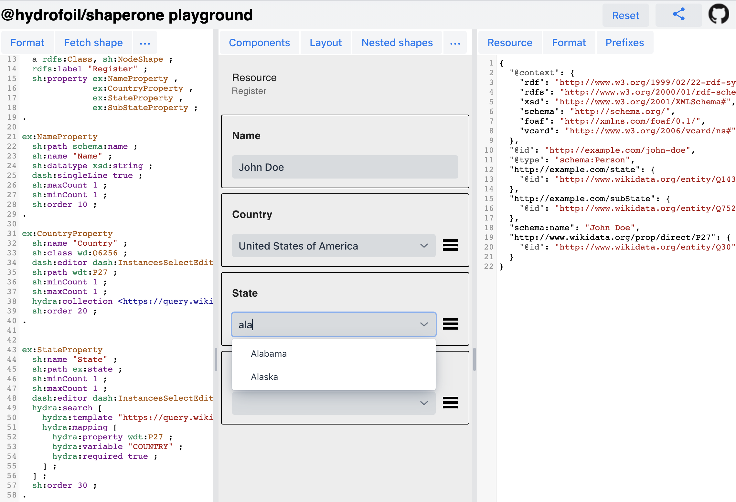Click the hydra:template line in editor
Viewport: 736px width, 502px height.
(x=128, y=417)
